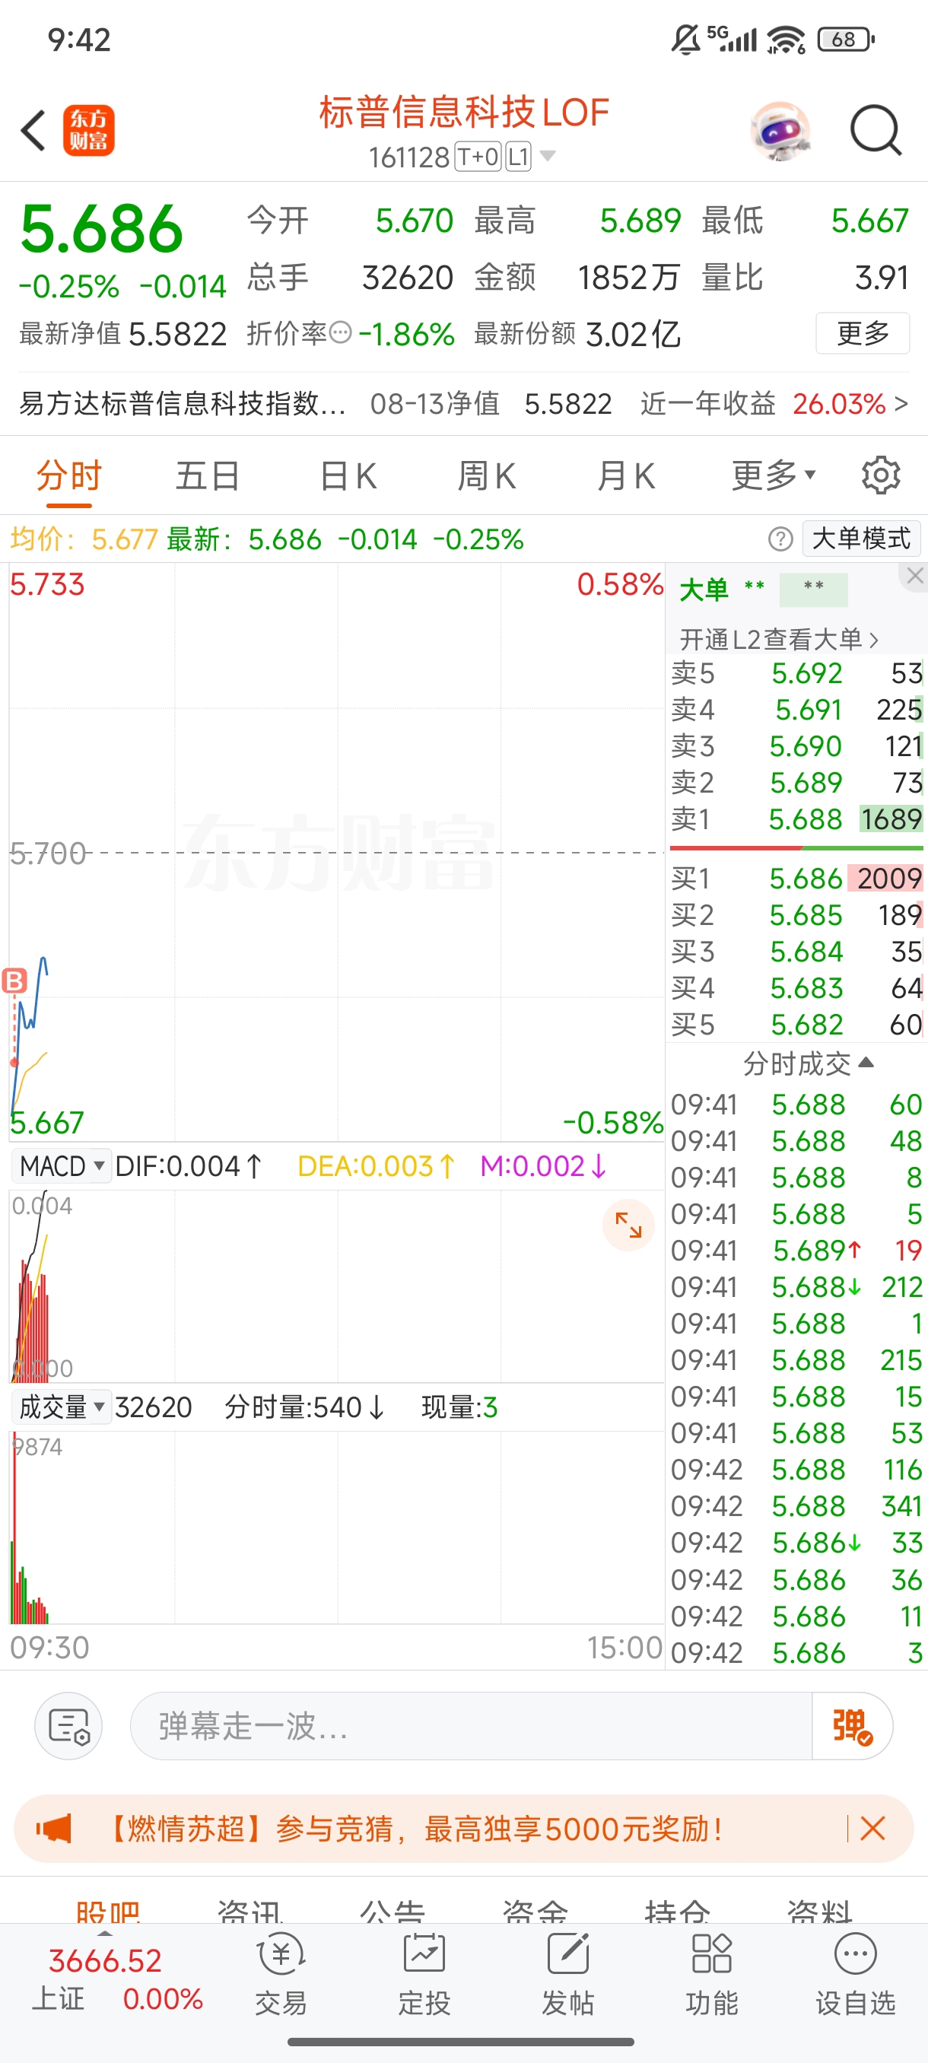Tap trade row 5.689 volume 19
This screenshot has width=928, height=2063.
tap(796, 1250)
